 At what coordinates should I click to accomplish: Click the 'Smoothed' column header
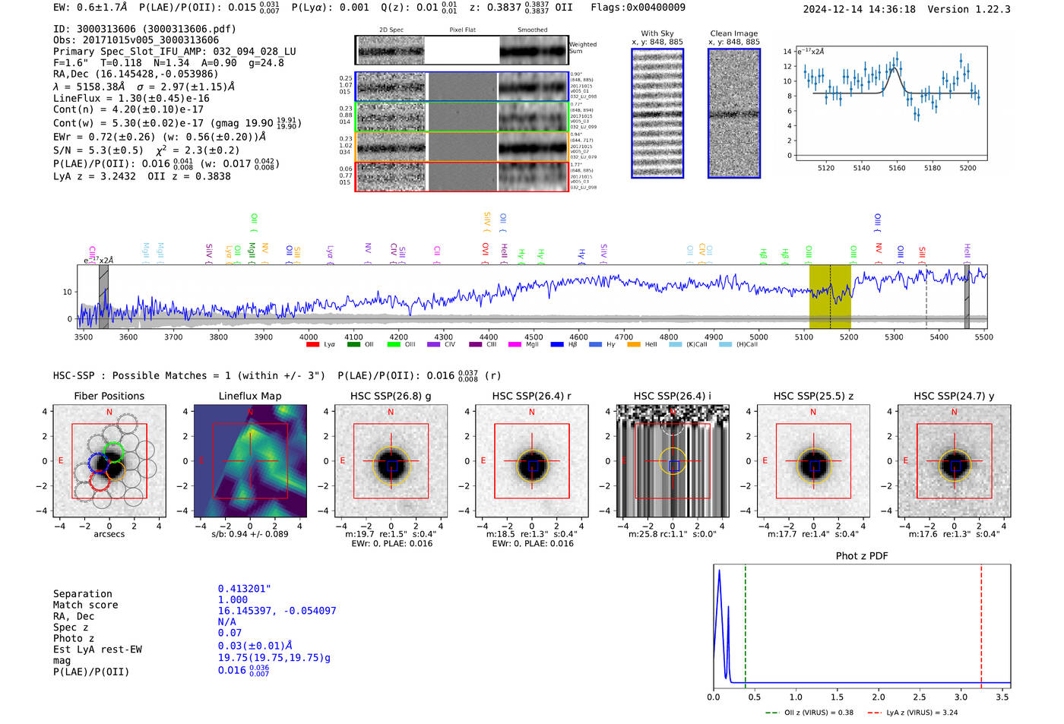coord(533,30)
